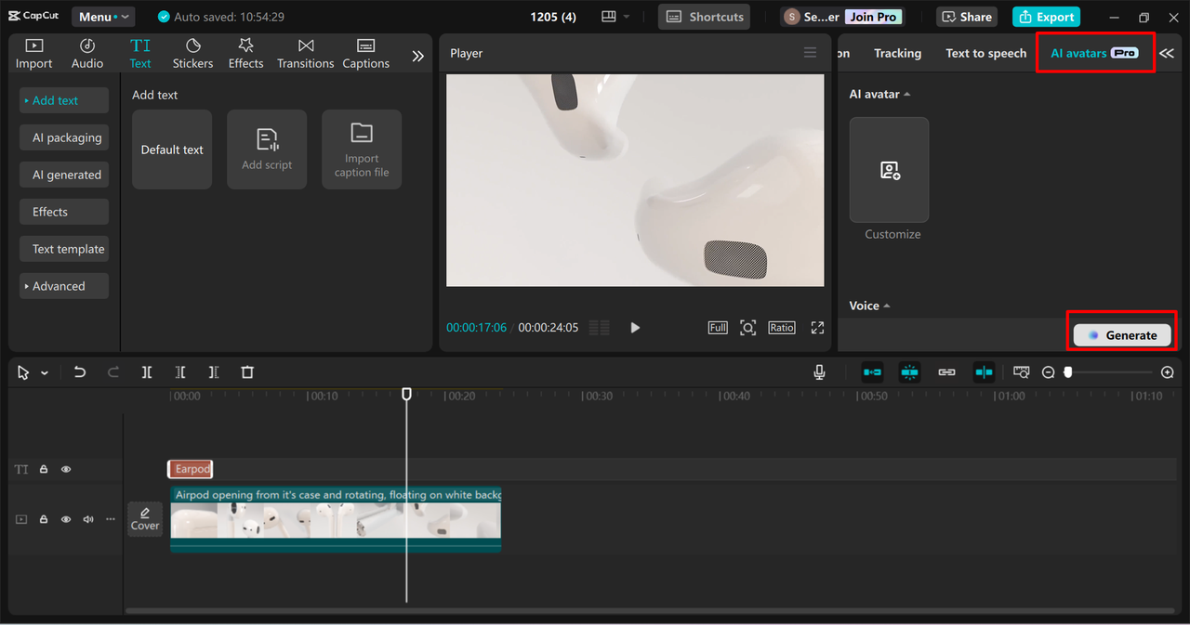The image size is (1190, 625).
Task: Open the timeline cover preview icon
Action: (x=1022, y=372)
